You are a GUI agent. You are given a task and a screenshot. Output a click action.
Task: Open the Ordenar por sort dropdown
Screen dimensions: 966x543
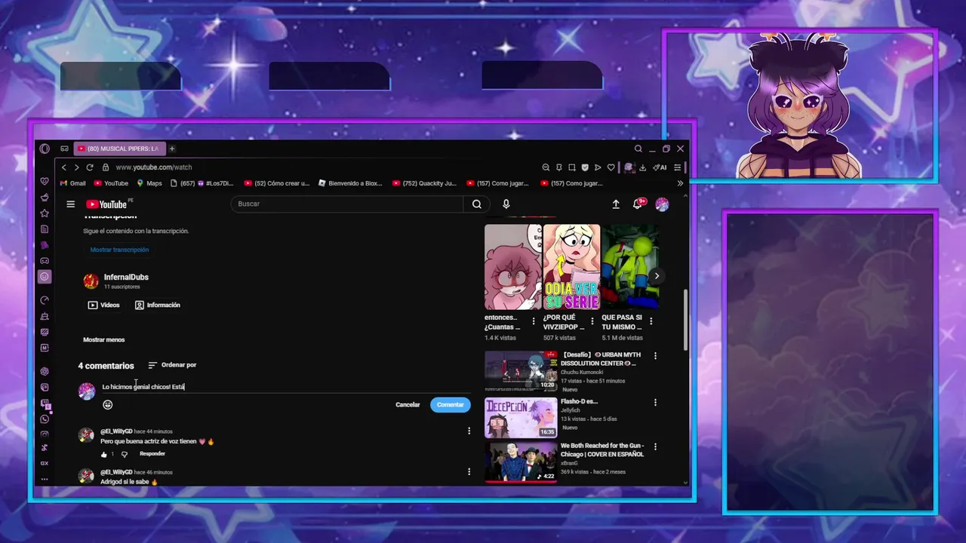(172, 365)
